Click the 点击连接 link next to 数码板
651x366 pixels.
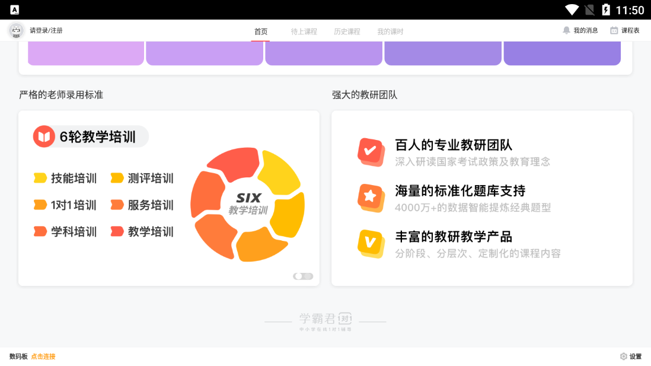(43, 357)
